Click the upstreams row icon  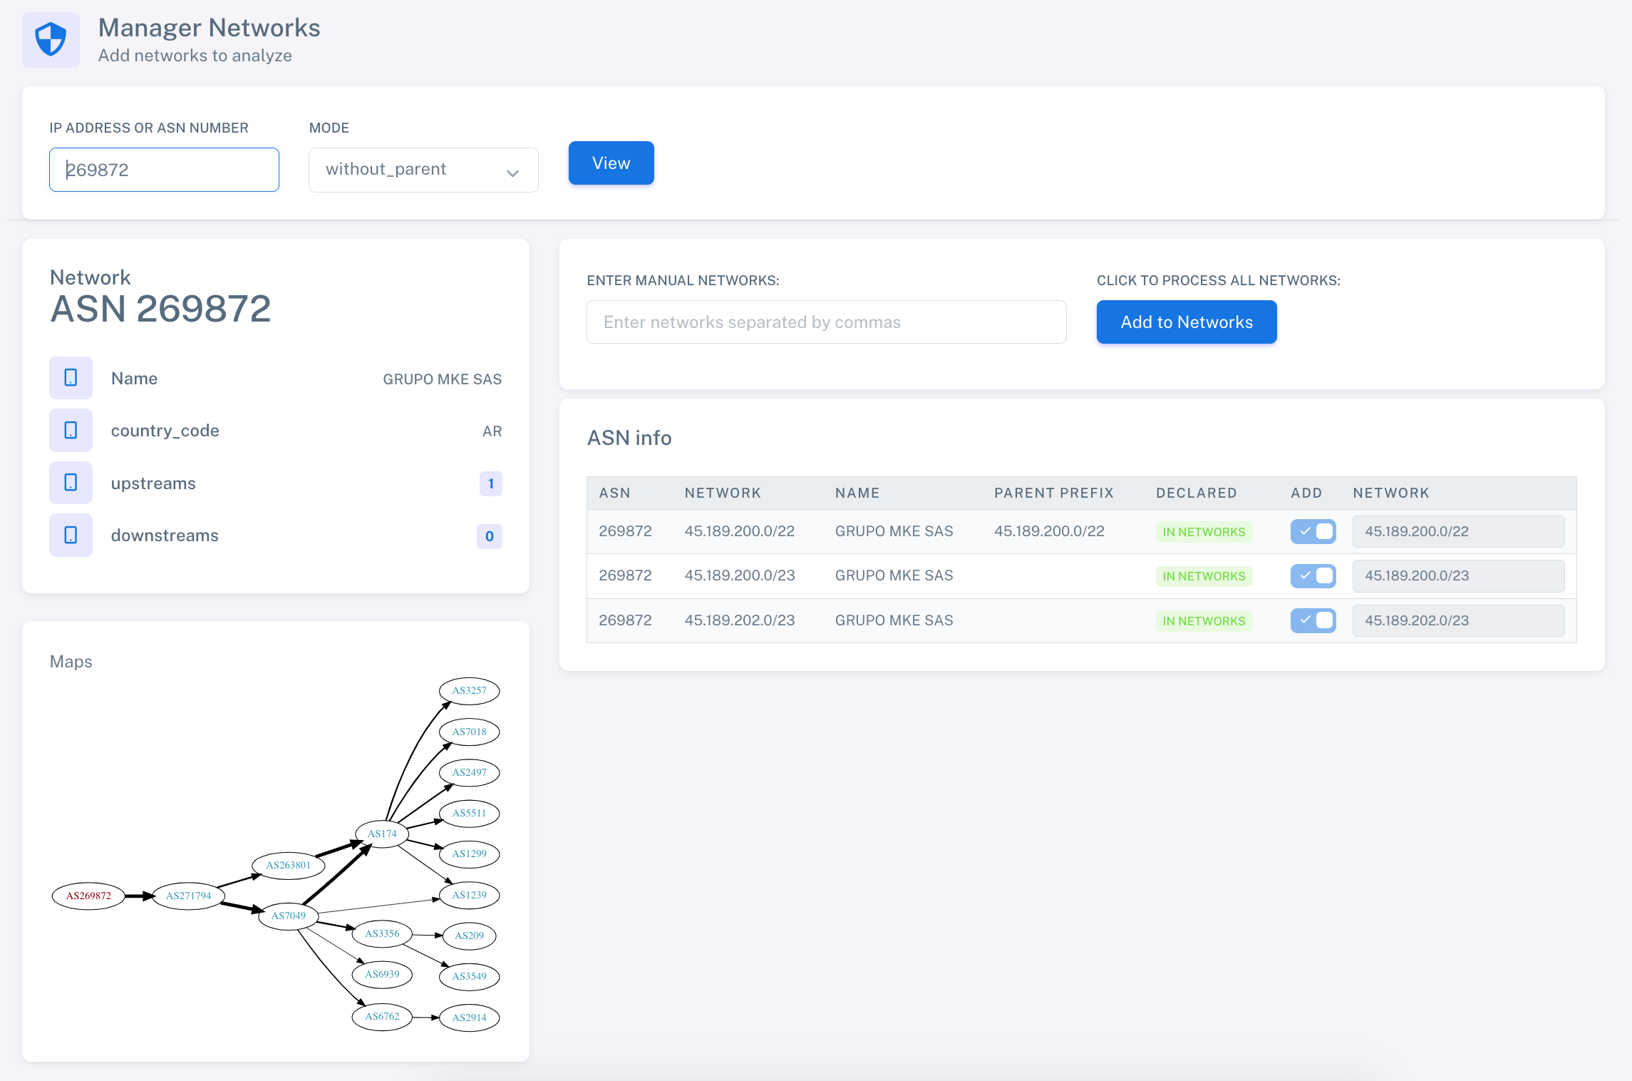coord(71,483)
